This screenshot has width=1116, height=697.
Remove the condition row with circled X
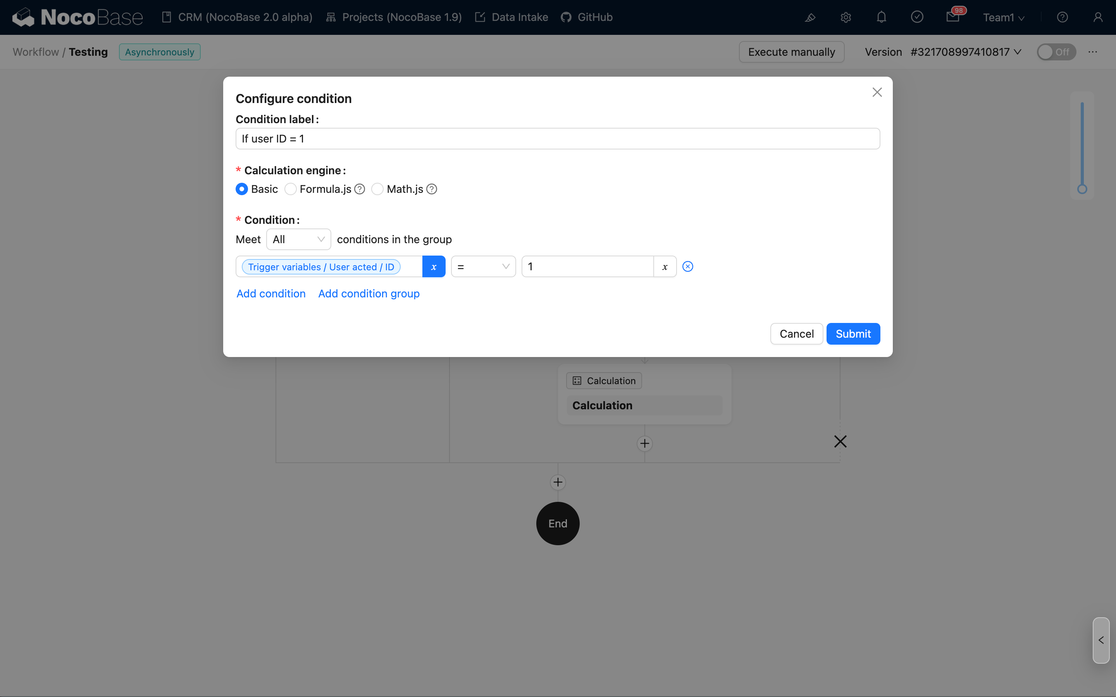(x=687, y=266)
